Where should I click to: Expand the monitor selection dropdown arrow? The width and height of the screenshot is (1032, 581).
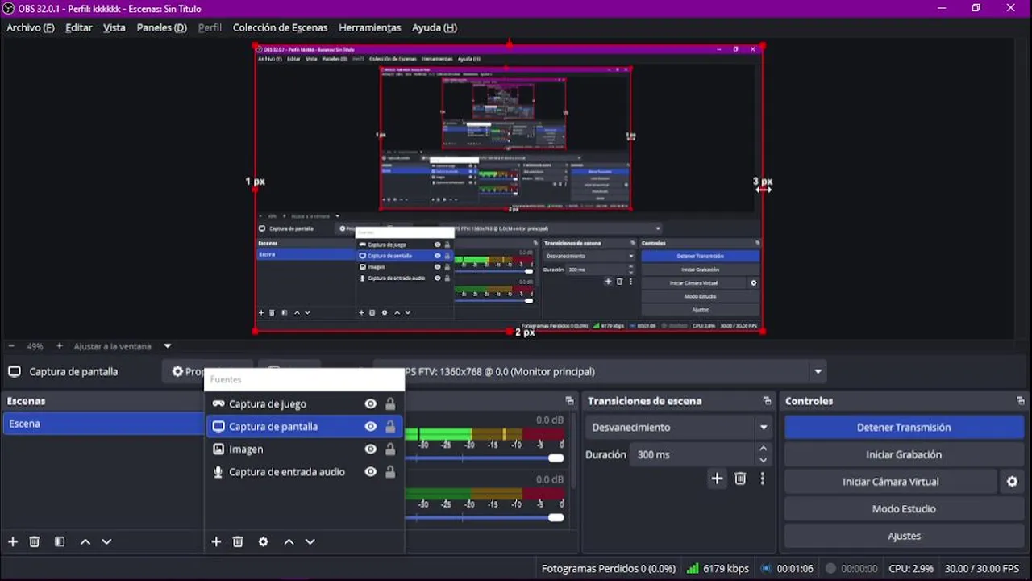(818, 372)
